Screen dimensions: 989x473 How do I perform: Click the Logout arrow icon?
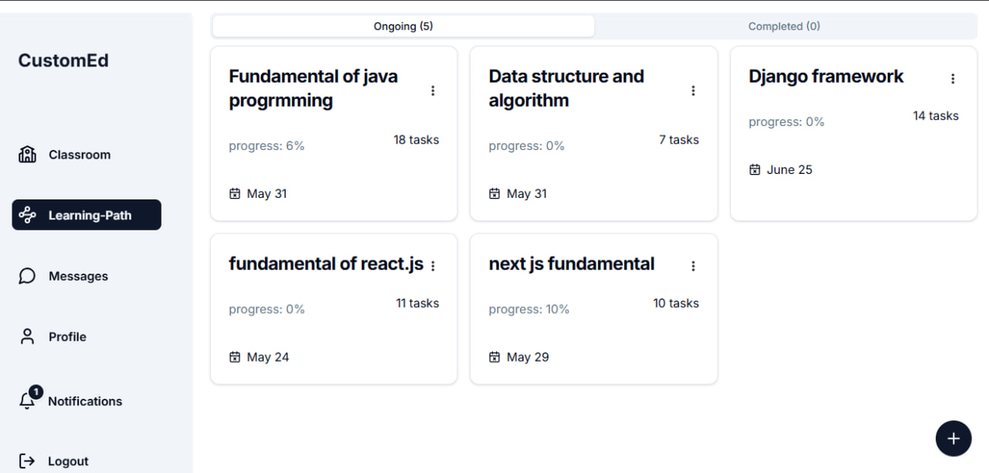27,461
